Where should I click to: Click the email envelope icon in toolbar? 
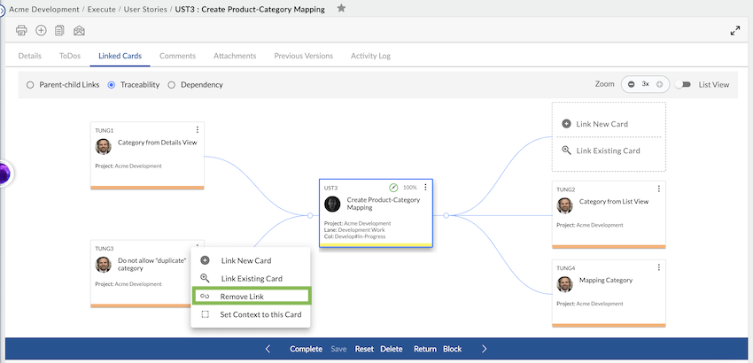click(x=79, y=31)
